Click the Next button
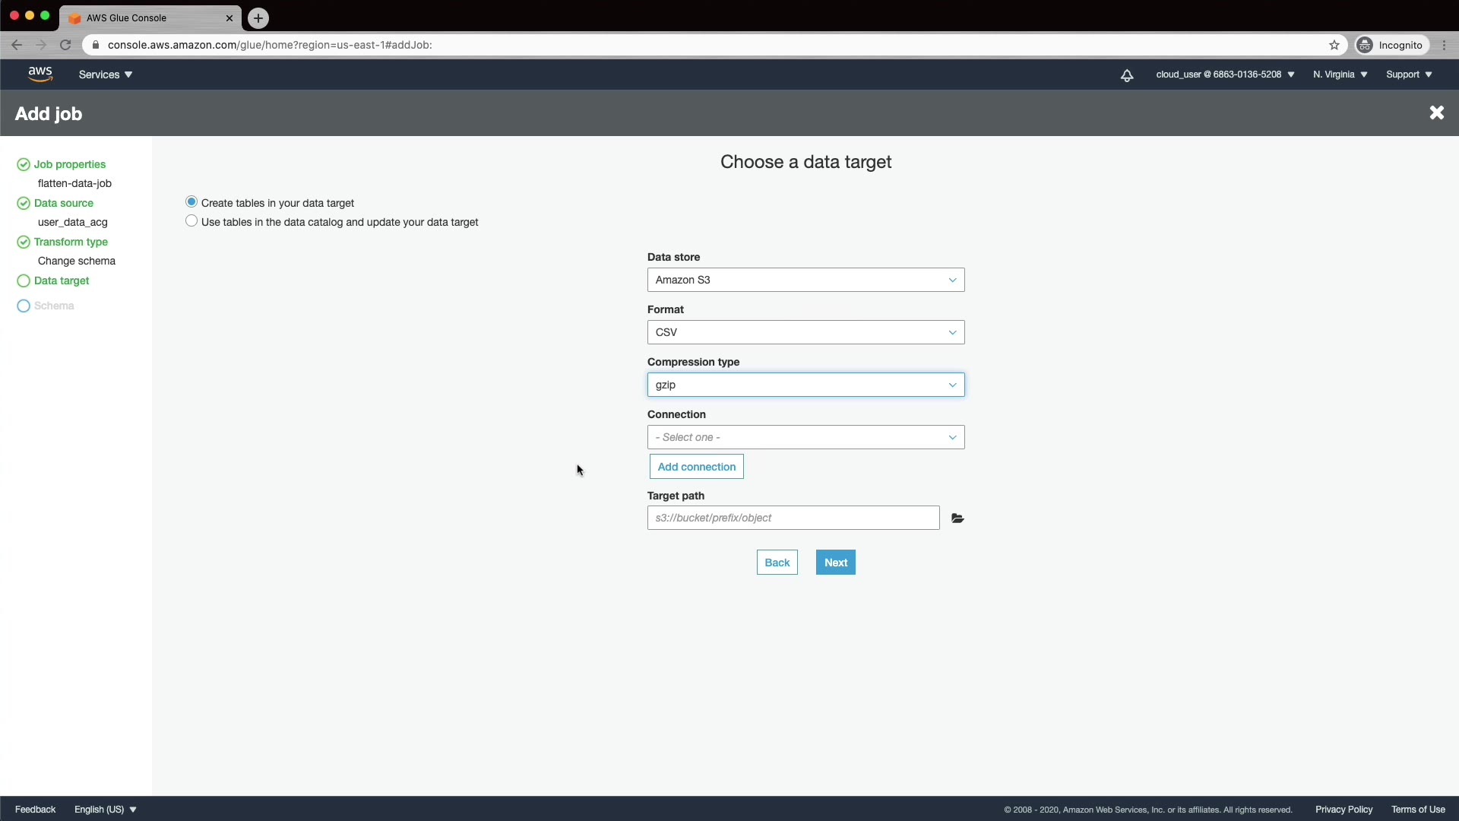This screenshot has height=821, width=1459. point(835,563)
